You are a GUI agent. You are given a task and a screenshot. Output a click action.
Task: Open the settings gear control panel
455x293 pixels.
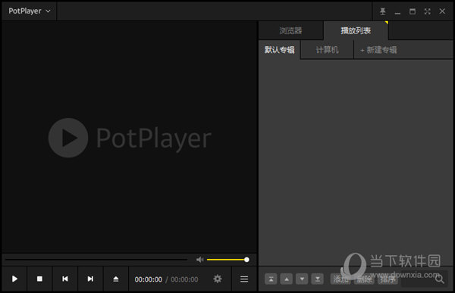[x=218, y=279]
